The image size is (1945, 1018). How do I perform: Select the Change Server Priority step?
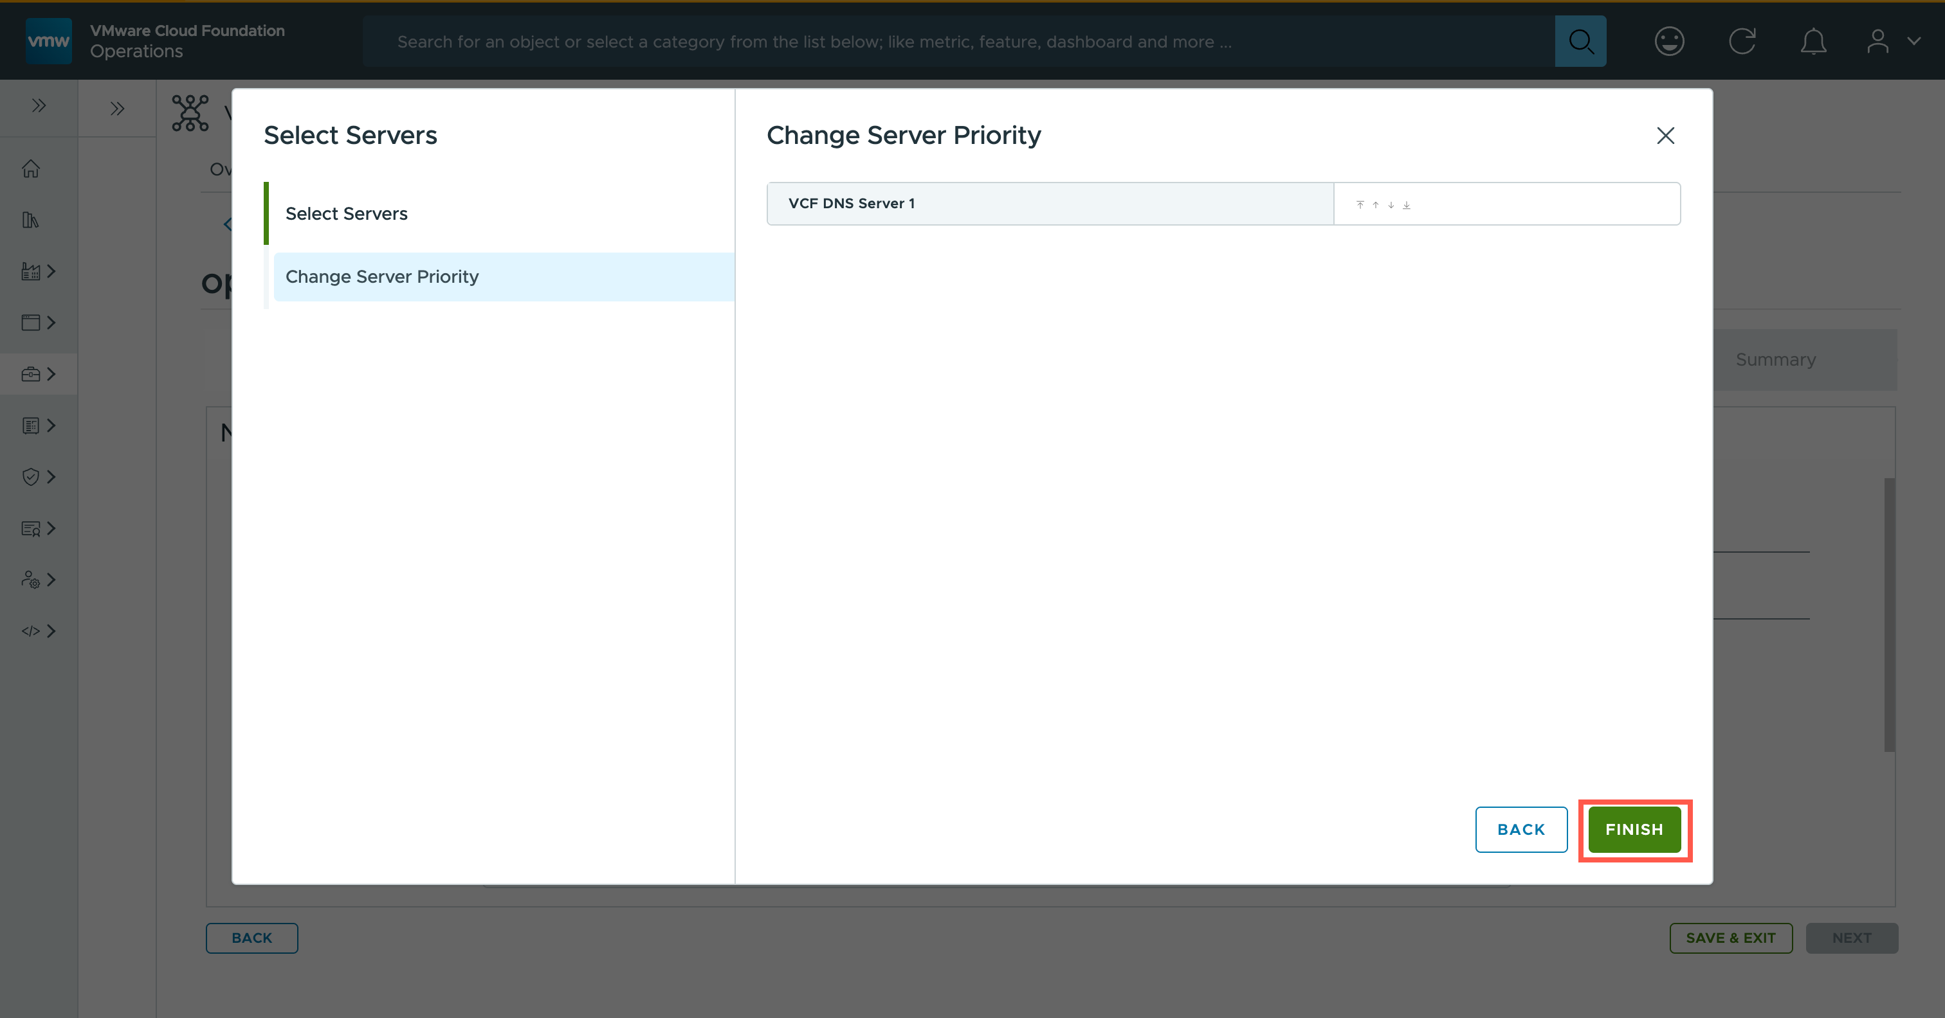(x=382, y=277)
